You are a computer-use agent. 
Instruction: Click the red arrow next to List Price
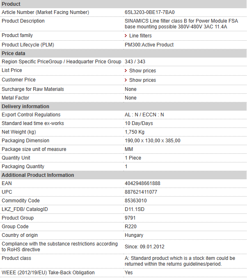[x=126, y=71]
